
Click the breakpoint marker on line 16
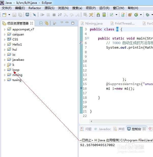pos(81,88)
